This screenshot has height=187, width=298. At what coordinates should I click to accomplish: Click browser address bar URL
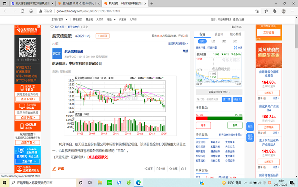point(88,11)
